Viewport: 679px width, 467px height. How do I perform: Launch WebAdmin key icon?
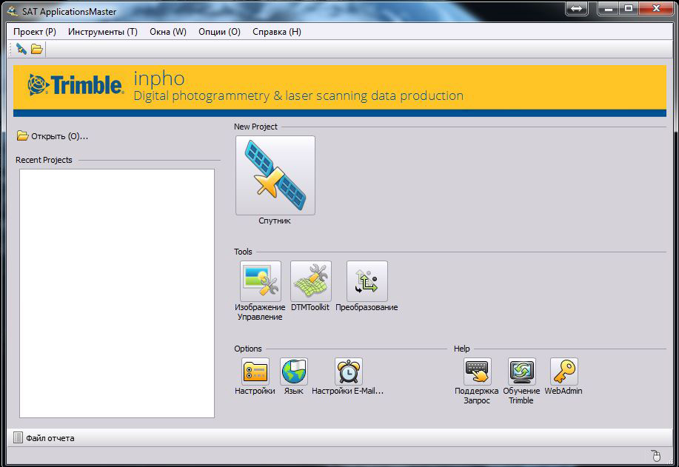pos(564,372)
